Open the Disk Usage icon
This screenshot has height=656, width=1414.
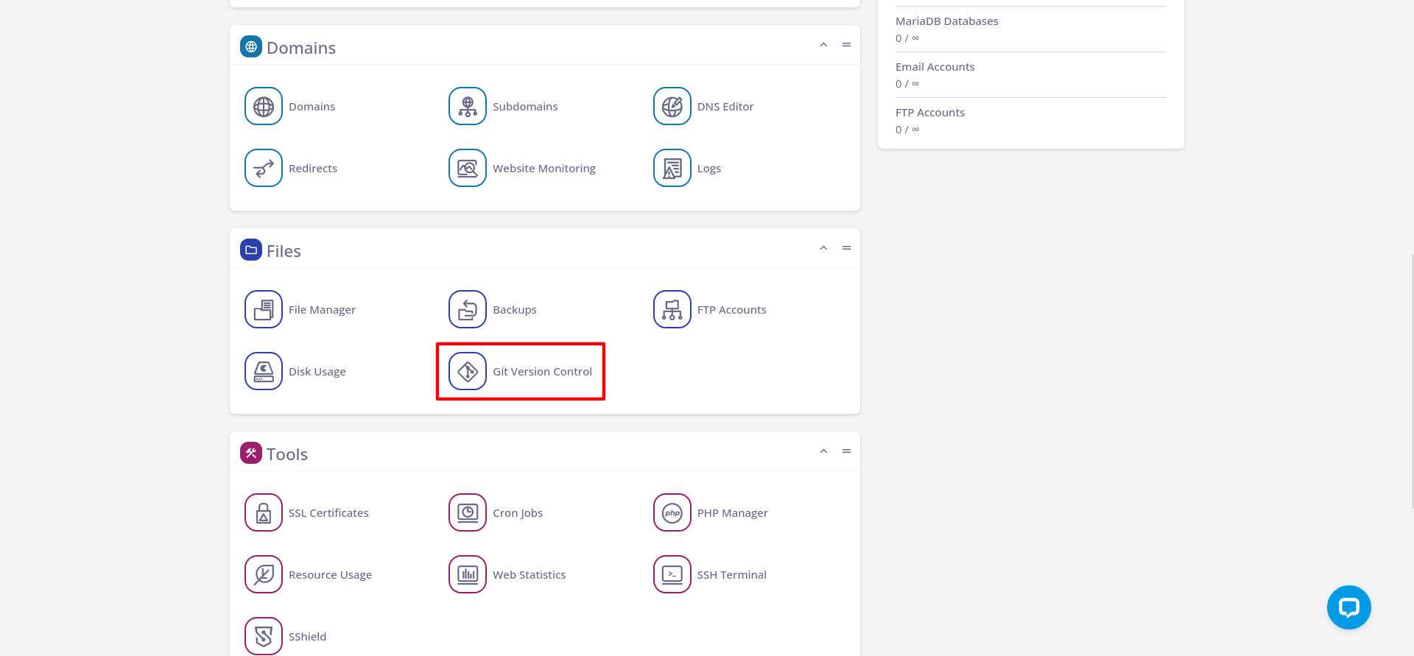264,371
